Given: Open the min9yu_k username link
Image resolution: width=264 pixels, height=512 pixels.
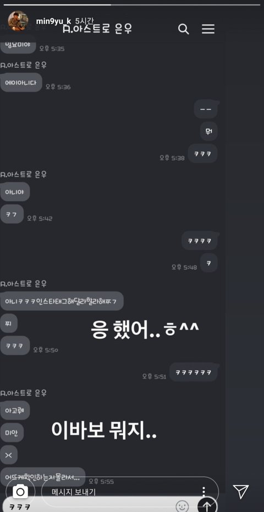Looking at the screenshot, I should pos(53,21).
